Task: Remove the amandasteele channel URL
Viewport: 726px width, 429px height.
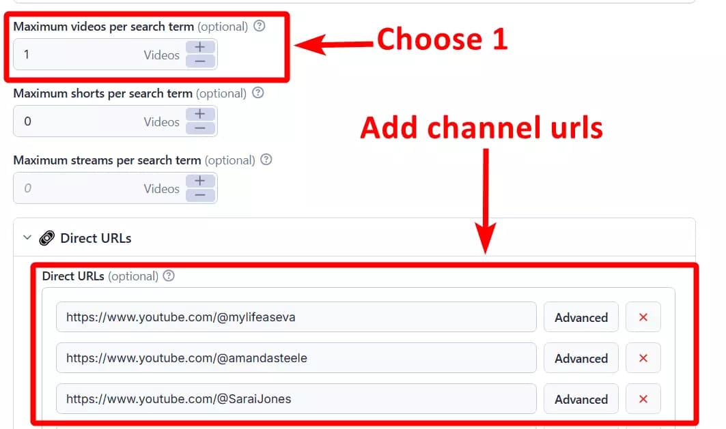Action: [643, 357]
